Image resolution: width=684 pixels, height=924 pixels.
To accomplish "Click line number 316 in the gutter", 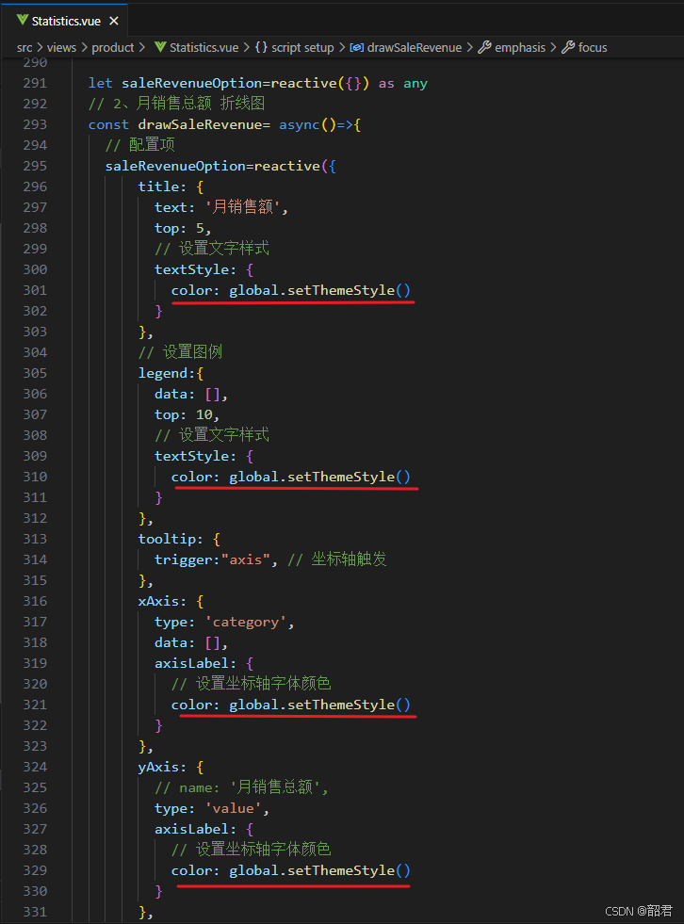I will 36,601.
